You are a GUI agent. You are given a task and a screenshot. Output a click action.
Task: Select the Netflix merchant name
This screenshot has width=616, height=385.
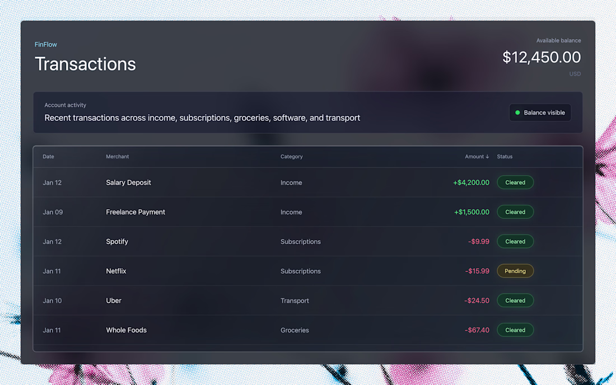click(116, 271)
